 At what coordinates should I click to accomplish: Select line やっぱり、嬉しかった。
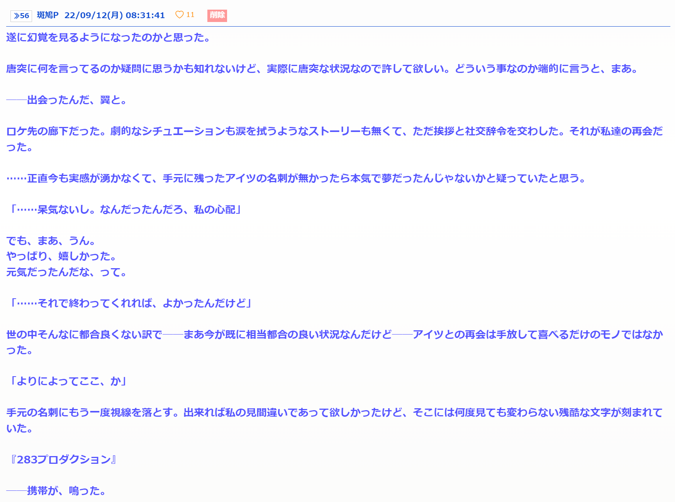(x=61, y=256)
